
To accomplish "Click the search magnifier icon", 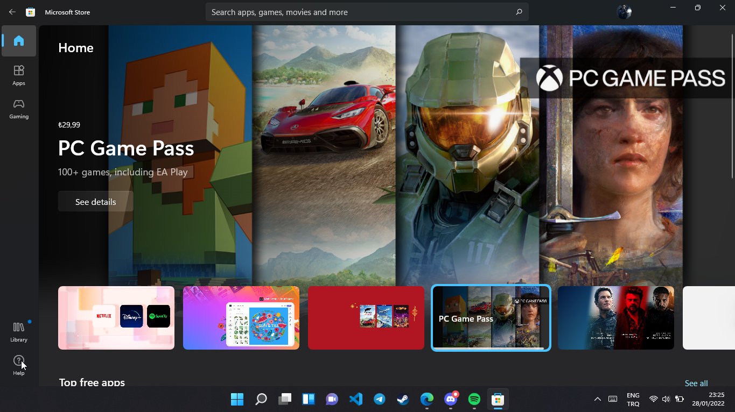I will click(x=519, y=12).
